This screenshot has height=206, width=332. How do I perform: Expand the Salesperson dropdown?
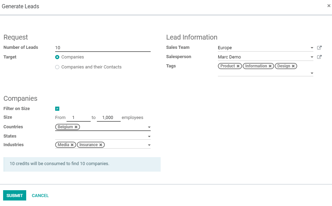312,57
